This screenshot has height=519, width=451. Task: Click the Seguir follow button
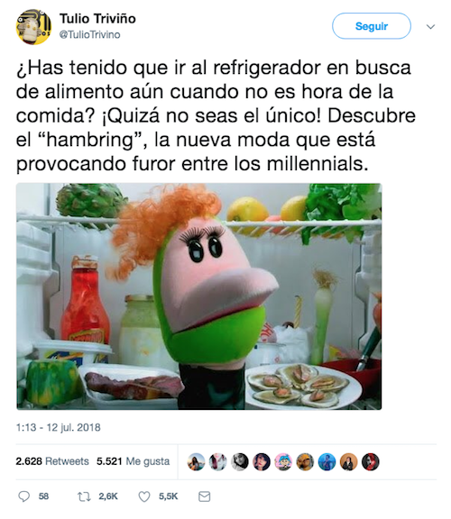(x=372, y=26)
